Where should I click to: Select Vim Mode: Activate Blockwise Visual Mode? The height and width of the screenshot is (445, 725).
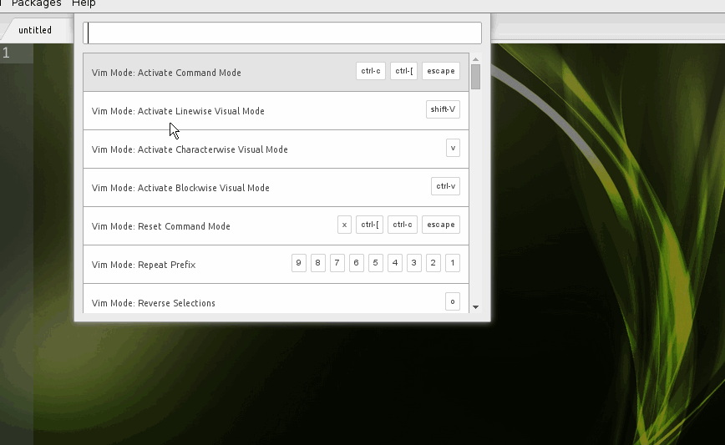[276, 188]
